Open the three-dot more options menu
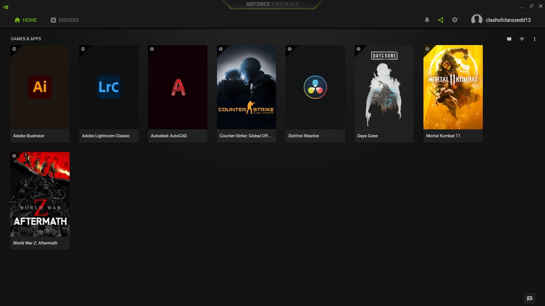This screenshot has width=545, height=306. [x=534, y=39]
